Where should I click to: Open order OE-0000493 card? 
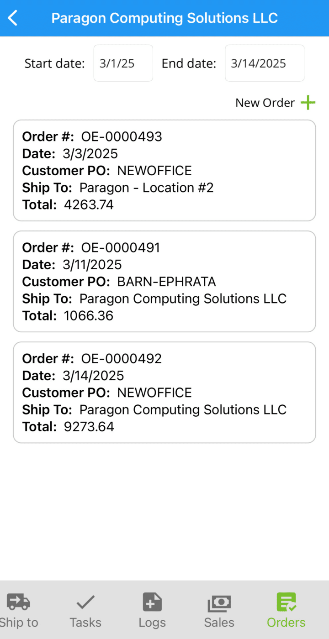164,170
